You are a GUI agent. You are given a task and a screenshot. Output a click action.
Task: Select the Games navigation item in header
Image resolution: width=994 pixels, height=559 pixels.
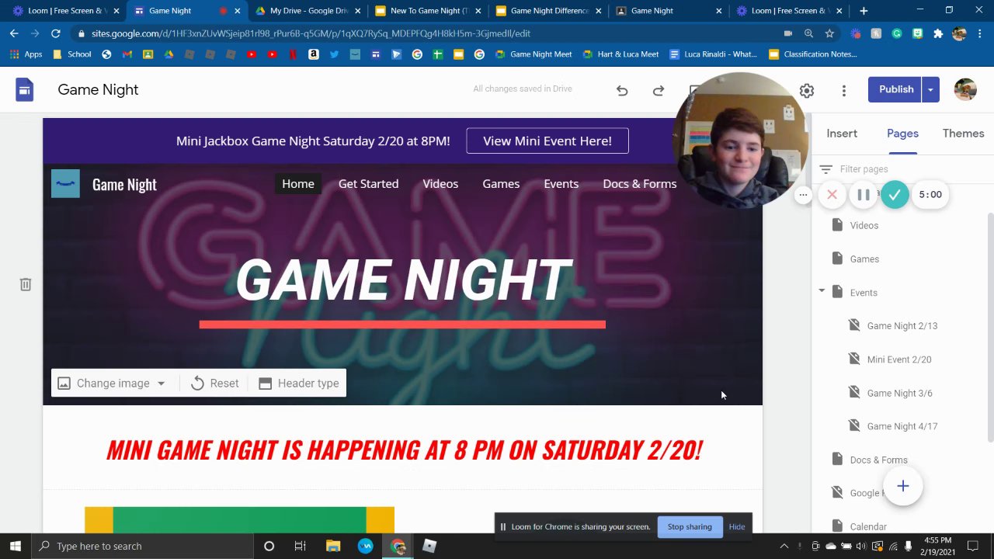click(501, 183)
